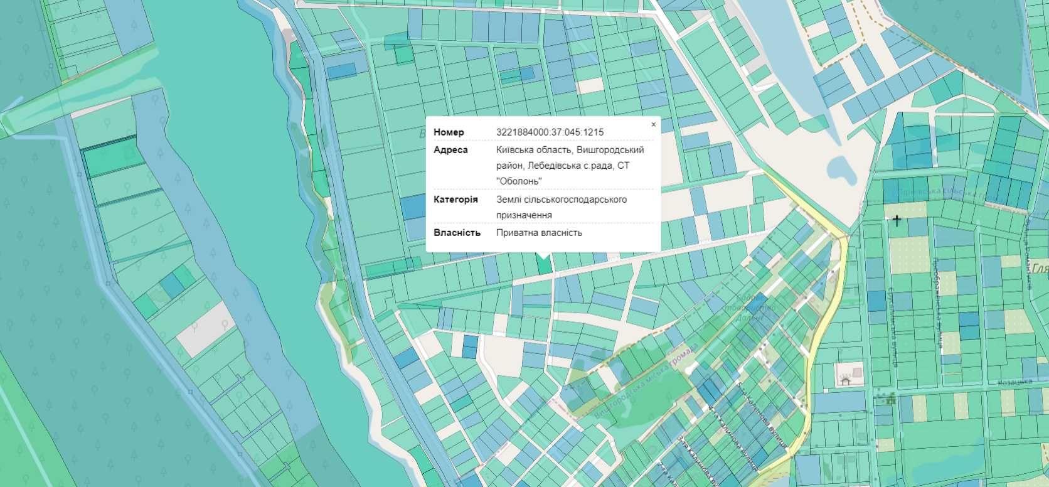The width and height of the screenshot is (1049, 487).
Task: Click the shelter house icon on map
Action: coord(845,380)
